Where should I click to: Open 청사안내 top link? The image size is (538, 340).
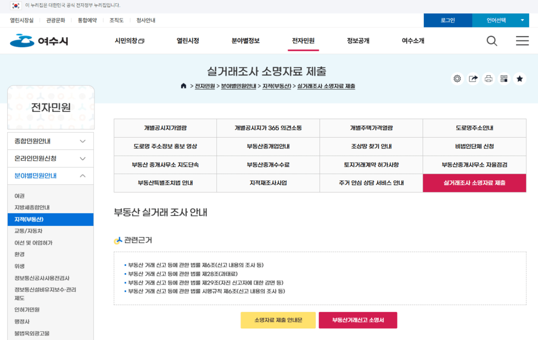[x=146, y=20]
